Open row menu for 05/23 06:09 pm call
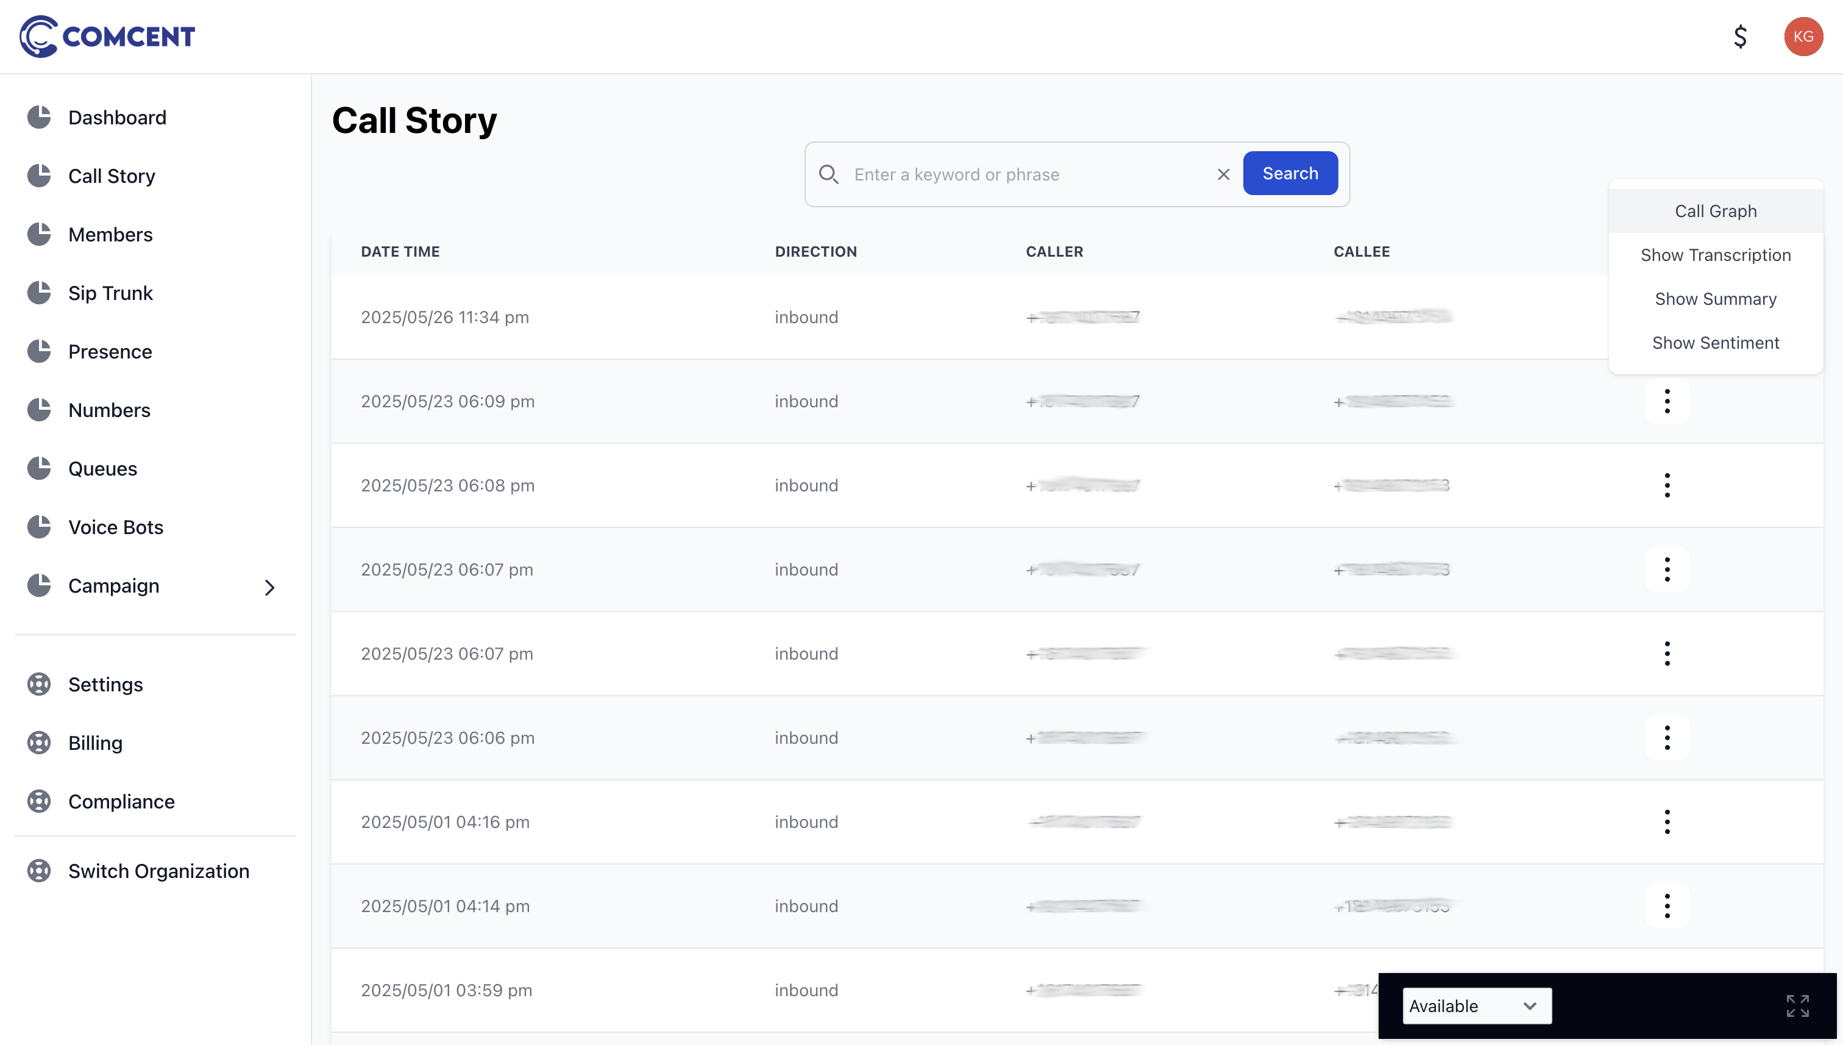Viewport: 1843px width, 1045px height. click(x=1666, y=401)
